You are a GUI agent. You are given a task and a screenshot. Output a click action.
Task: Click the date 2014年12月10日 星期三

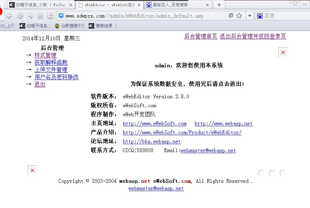pos(51,38)
